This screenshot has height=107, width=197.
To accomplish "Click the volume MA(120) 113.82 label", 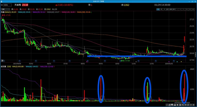I will tap(47, 67).
